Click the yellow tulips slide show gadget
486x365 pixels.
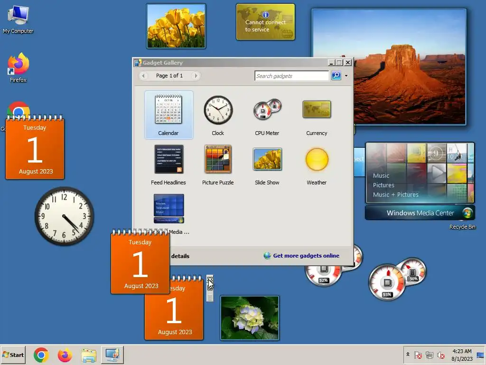tap(176, 26)
